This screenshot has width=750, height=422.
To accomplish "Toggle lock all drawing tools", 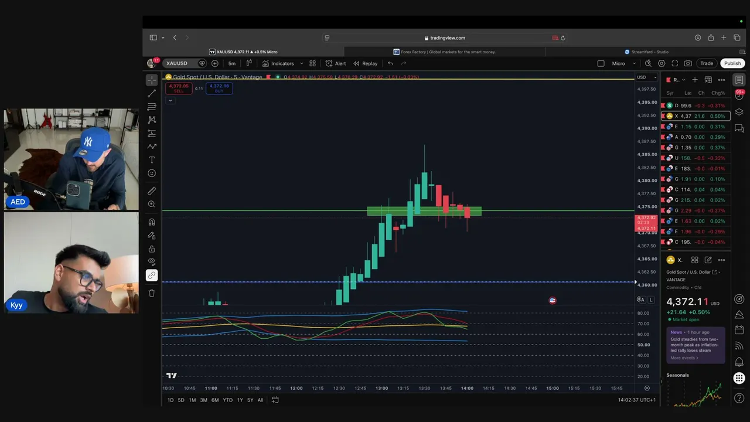I will (152, 249).
